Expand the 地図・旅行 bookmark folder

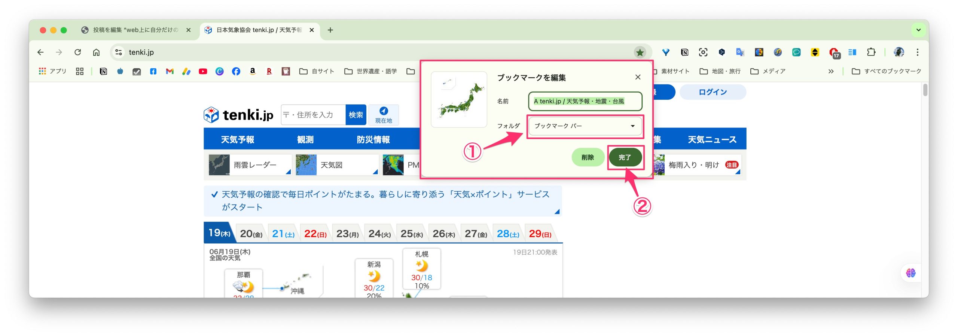point(720,71)
